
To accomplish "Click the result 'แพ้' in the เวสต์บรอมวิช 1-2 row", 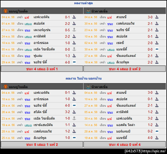I will [27, 131].
